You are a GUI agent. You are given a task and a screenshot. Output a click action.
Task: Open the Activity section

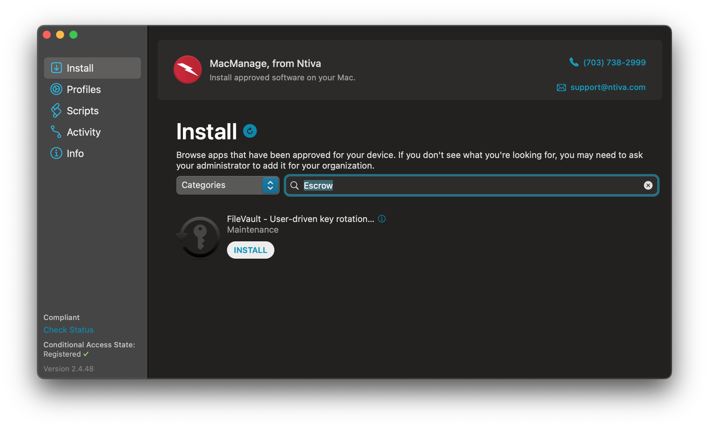click(92, 132)
